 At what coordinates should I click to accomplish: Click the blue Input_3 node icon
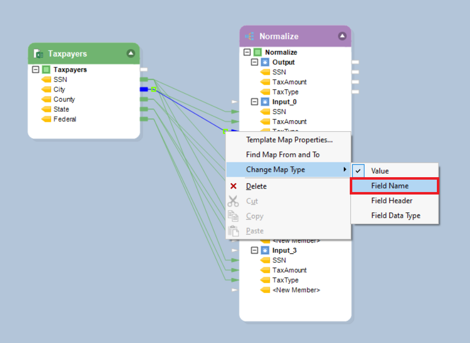click(x=265, y=250)
